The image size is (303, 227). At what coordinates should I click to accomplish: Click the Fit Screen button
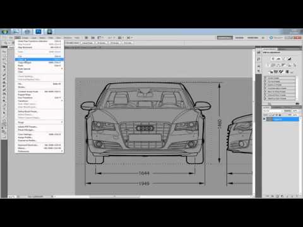(x=102, y=43)
